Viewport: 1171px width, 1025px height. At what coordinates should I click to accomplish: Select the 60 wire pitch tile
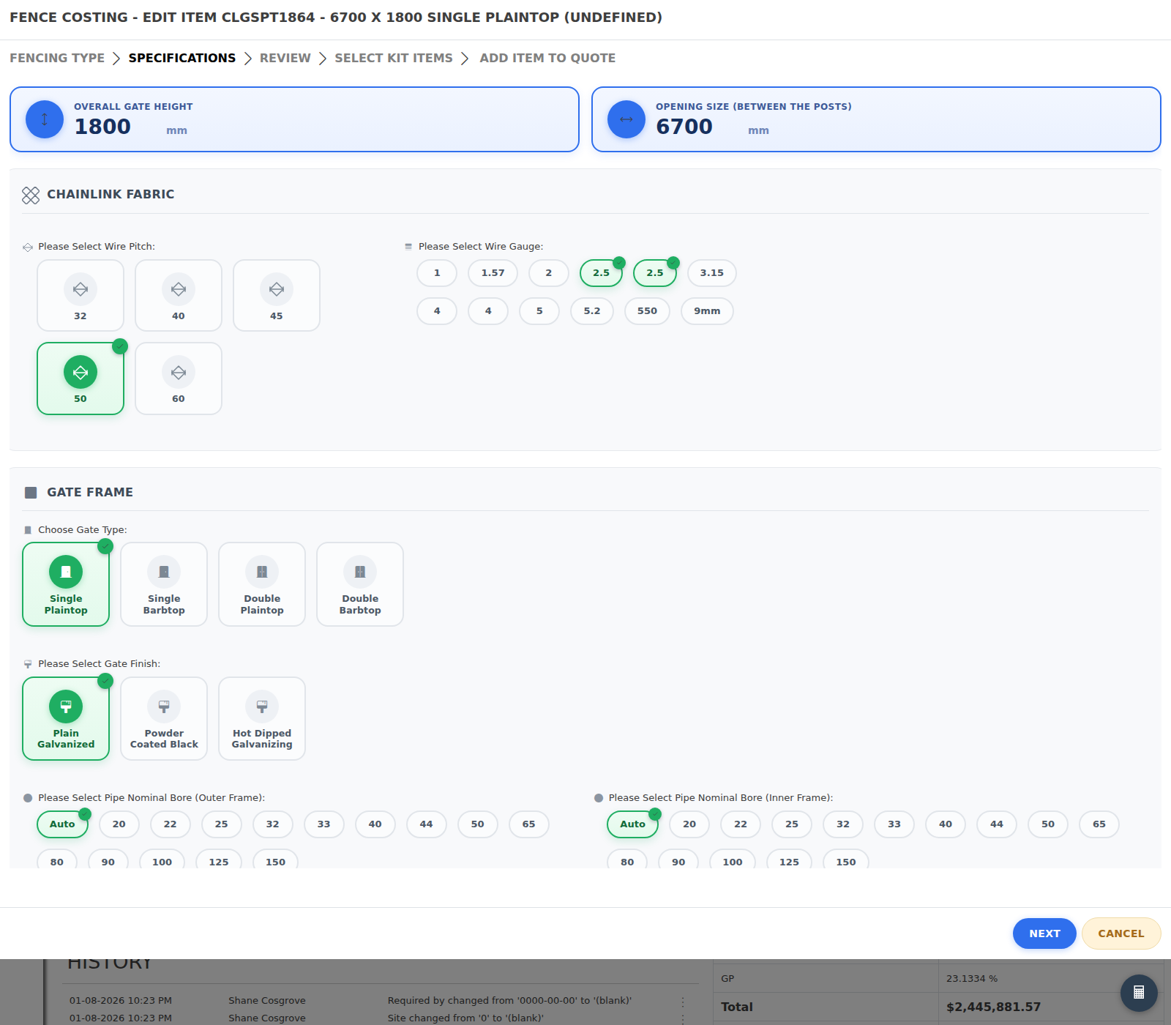click(x=179, y=379)
